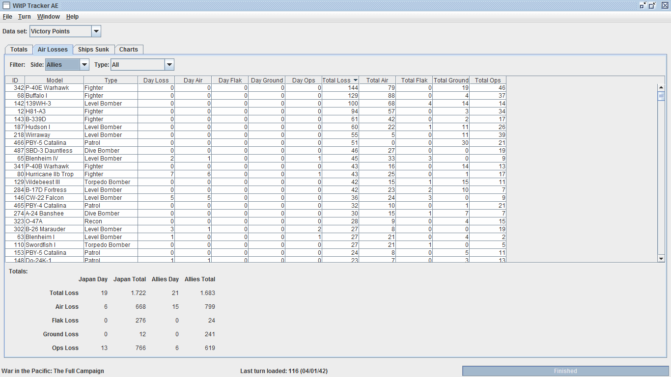Click Allies Total loss value 1.683
671x377 pixels.
[x=207, y=293]
